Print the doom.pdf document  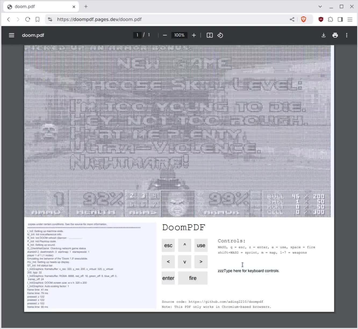click(x=335, y=35)
